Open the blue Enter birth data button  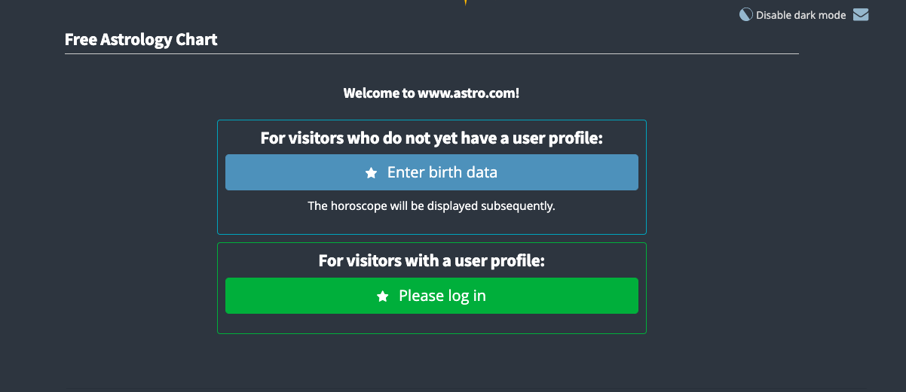(432, 172)
